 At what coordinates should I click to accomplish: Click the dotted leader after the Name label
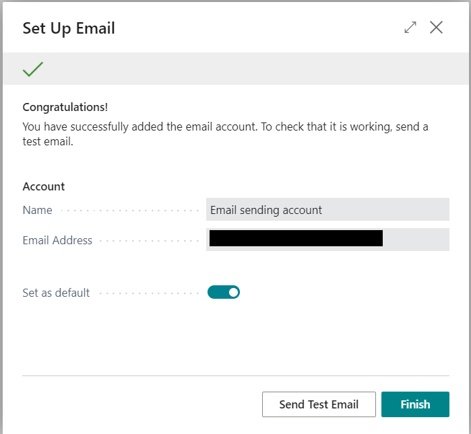click(x=129, y=211)
